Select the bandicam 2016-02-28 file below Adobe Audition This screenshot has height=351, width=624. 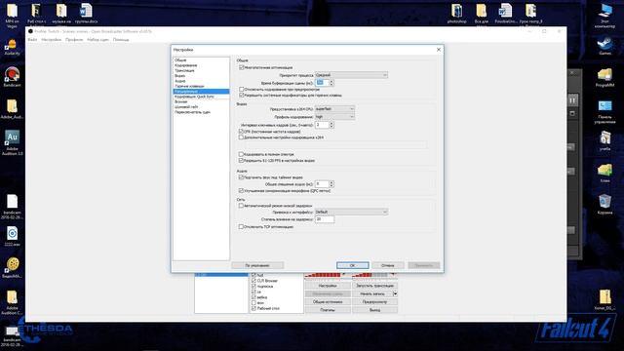click(x=12, y=207)
